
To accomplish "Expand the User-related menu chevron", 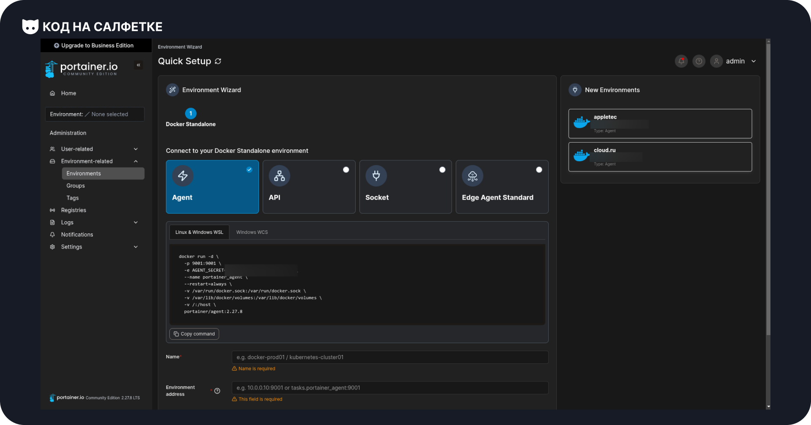I will point(136,149).
